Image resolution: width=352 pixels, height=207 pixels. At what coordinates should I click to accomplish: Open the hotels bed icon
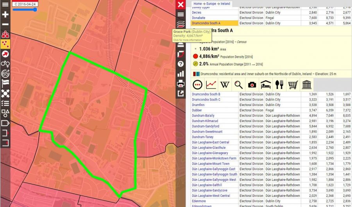pyautogui.click(x=266, y=85)
